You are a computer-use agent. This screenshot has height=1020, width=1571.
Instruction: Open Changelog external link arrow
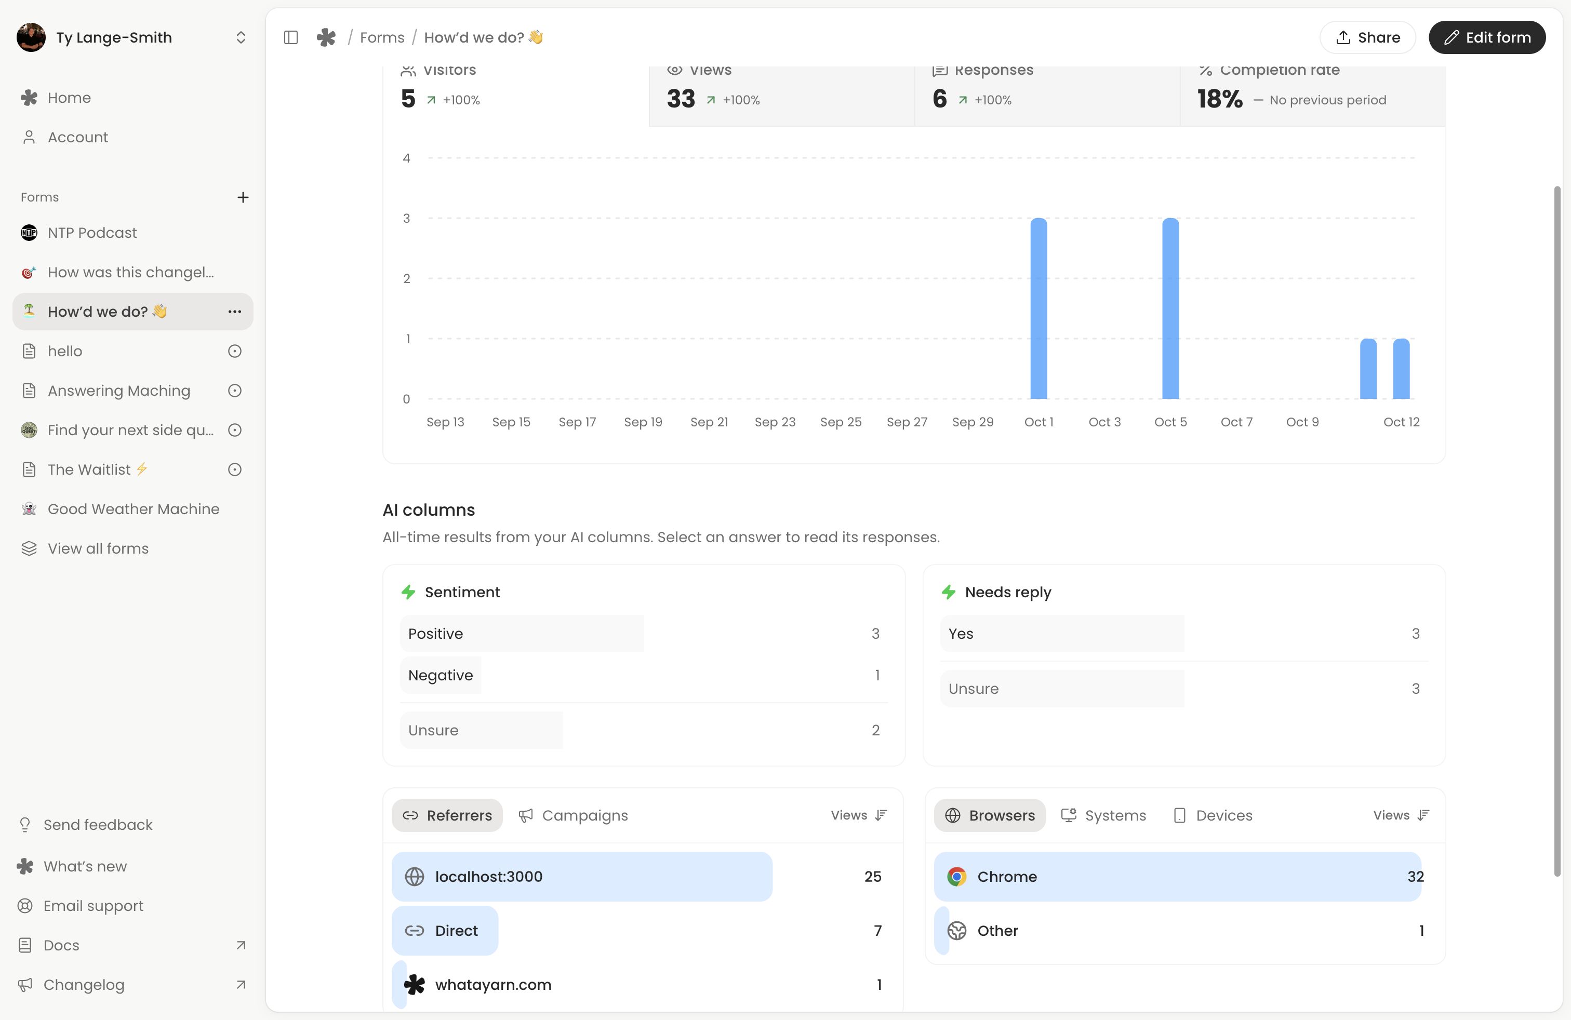(x=241, y=985)
